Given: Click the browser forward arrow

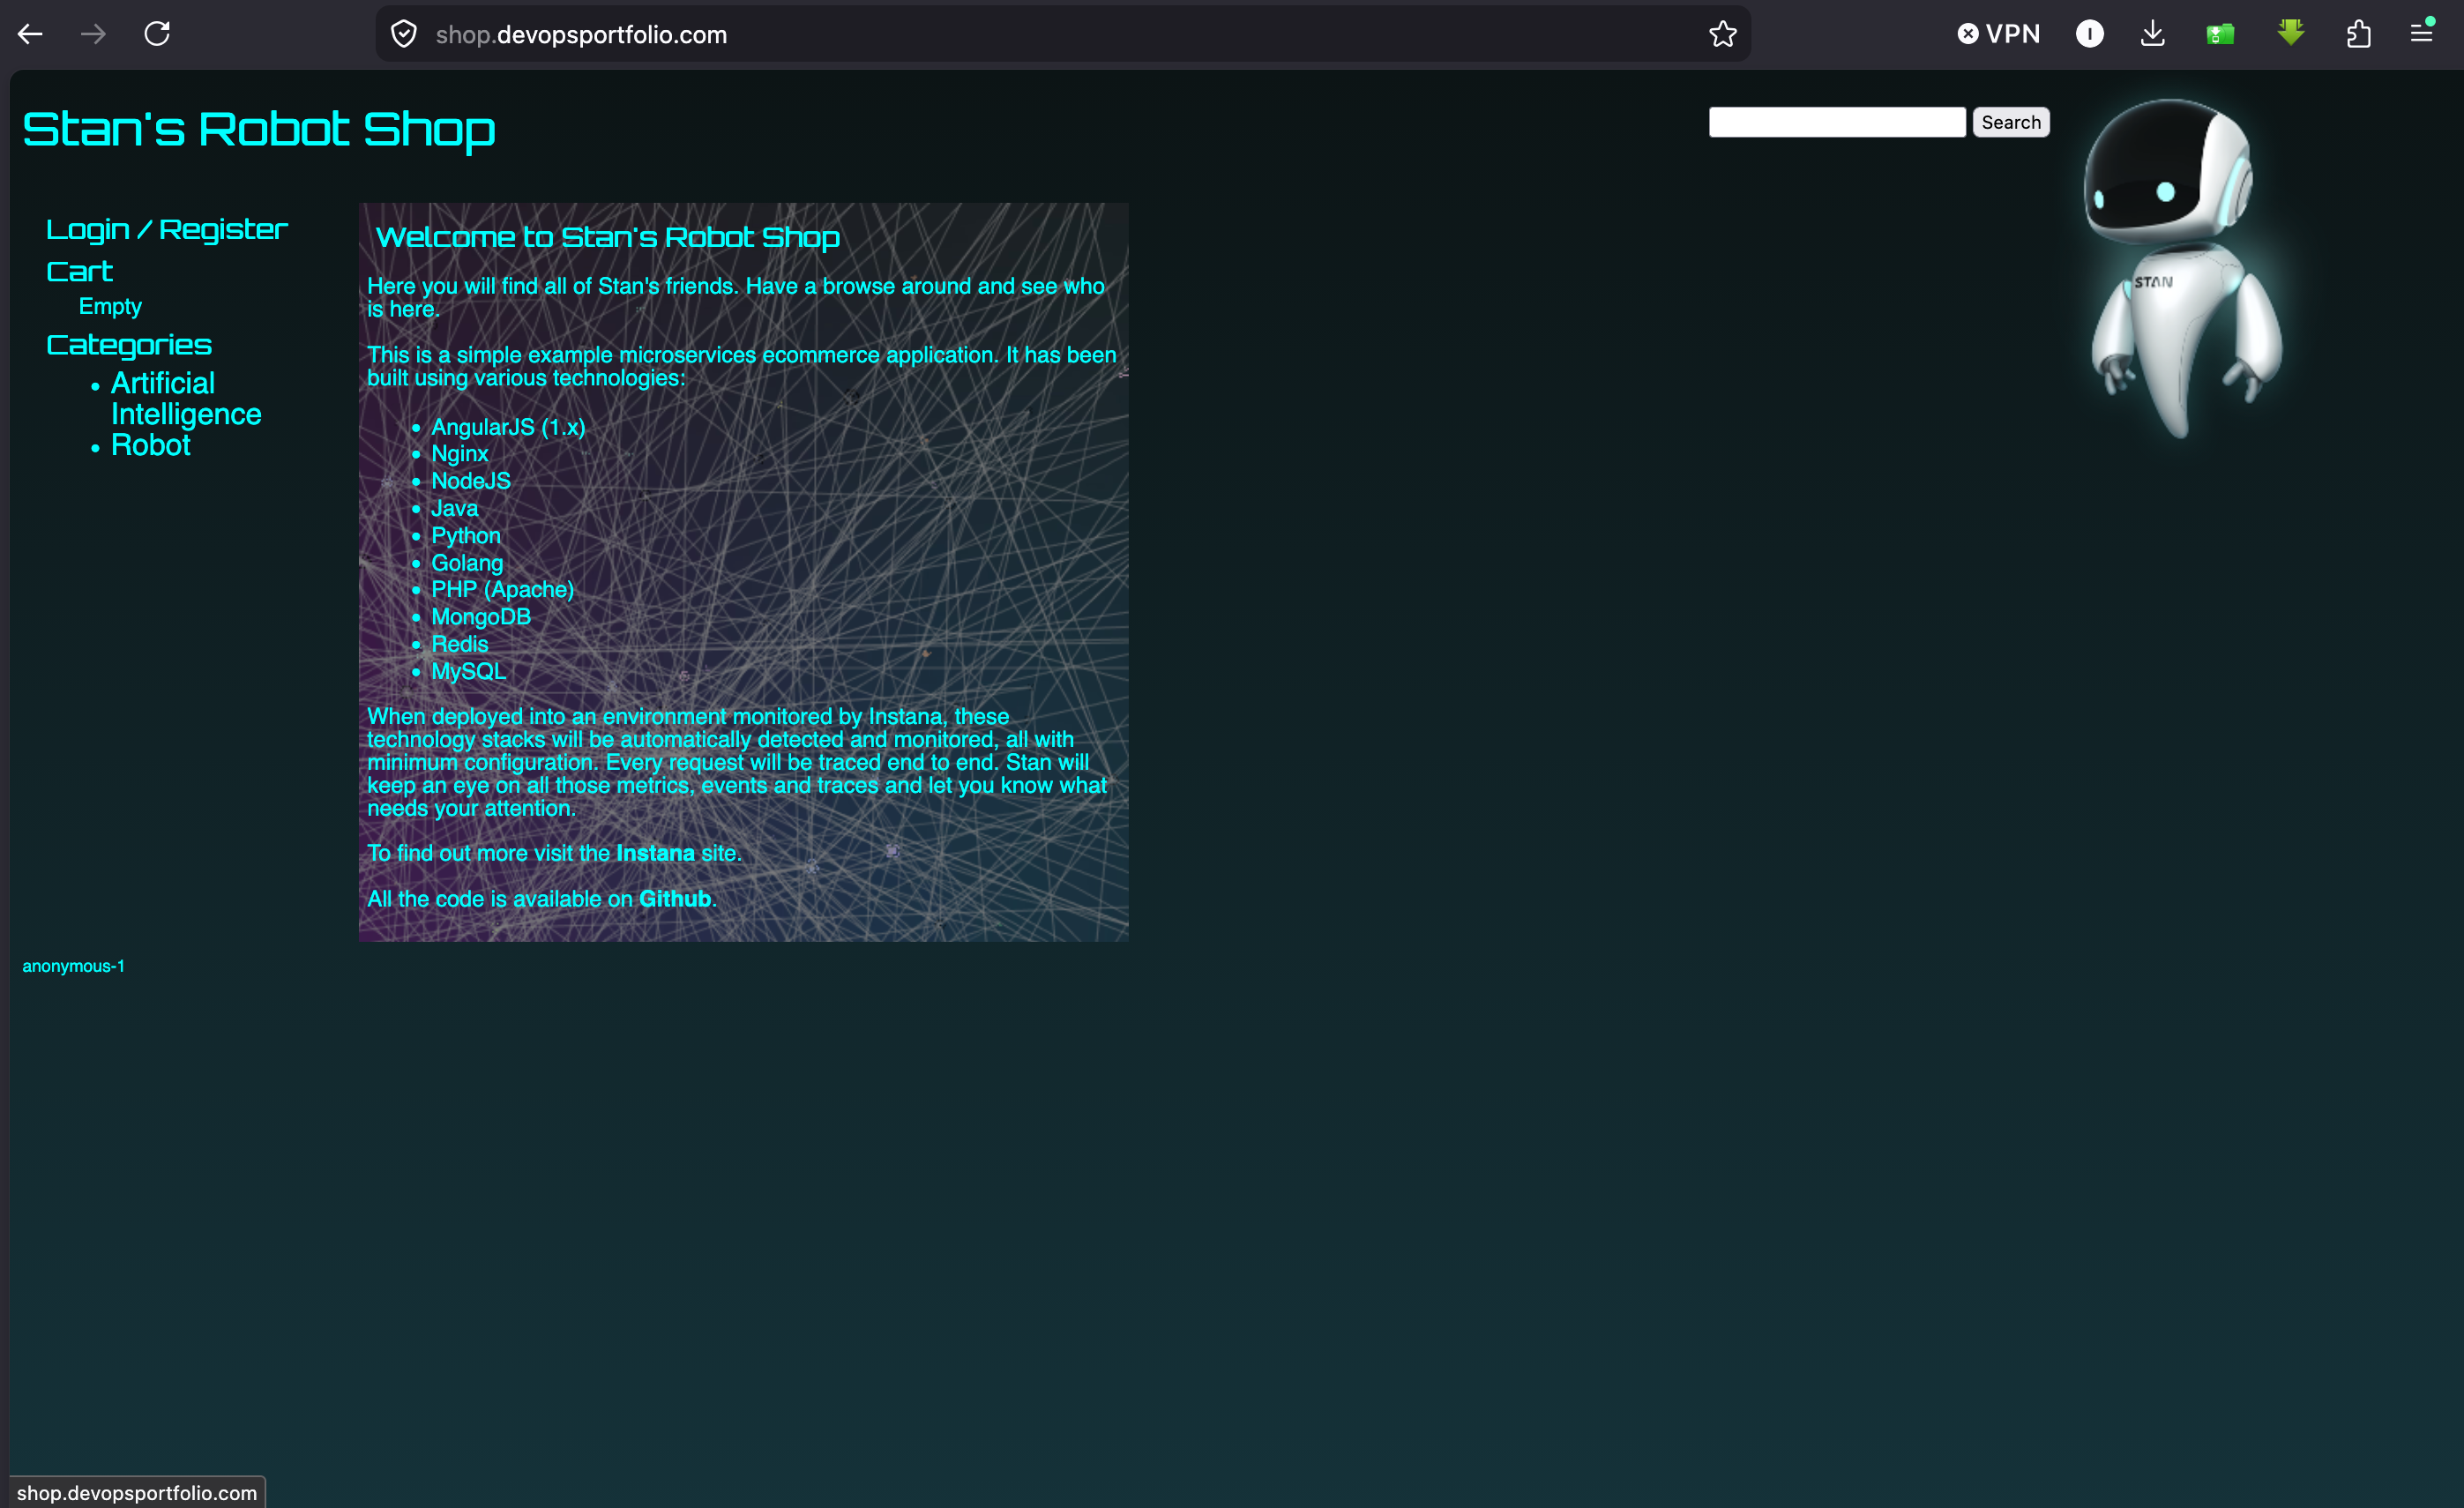Looking at the screenshot, I should (x=93, y=34).
